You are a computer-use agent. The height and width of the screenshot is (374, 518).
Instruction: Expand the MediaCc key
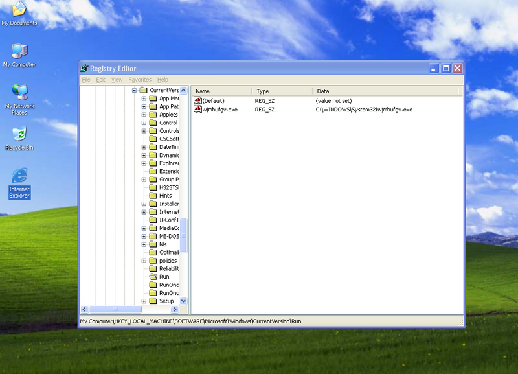pyautogui.click(x=144, y=228)
